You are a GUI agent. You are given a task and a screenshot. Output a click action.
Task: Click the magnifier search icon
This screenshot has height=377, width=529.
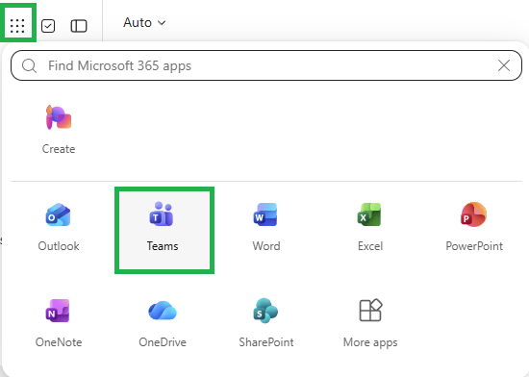(x=30, y=65)
